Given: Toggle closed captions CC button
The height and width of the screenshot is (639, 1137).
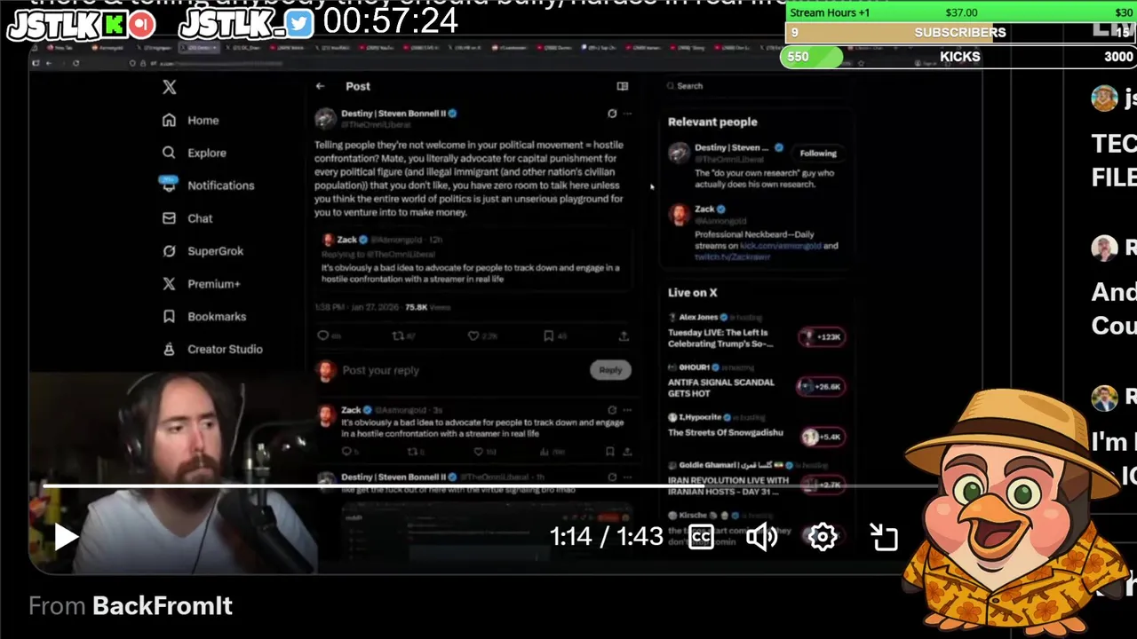Looking at the screenshot, I should (x=701, y=537).
